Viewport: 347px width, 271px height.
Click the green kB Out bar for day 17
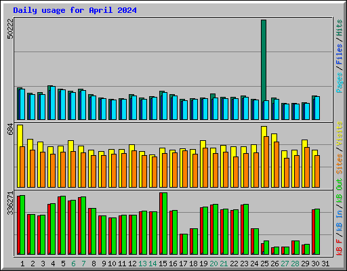[185, 245]
